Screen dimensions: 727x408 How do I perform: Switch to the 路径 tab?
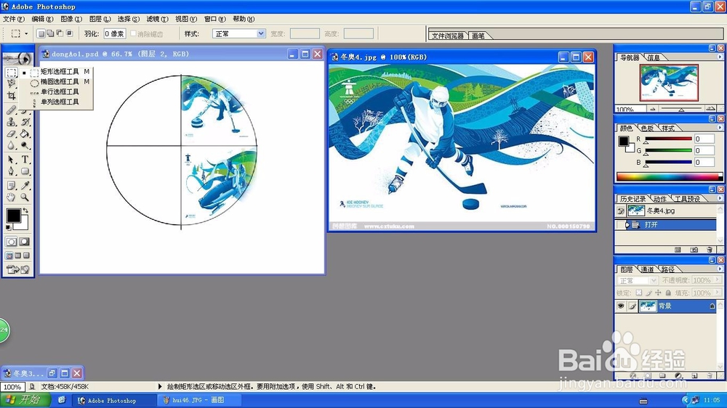coord(667,269)
